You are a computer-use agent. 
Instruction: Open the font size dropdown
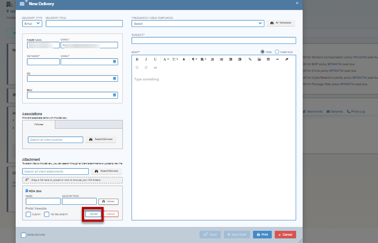click(x=175, y=59)
